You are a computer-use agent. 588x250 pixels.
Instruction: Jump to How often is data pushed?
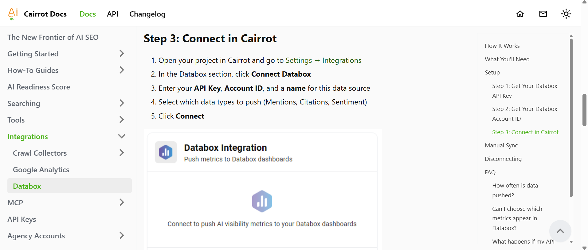click(x=515, y=191)
